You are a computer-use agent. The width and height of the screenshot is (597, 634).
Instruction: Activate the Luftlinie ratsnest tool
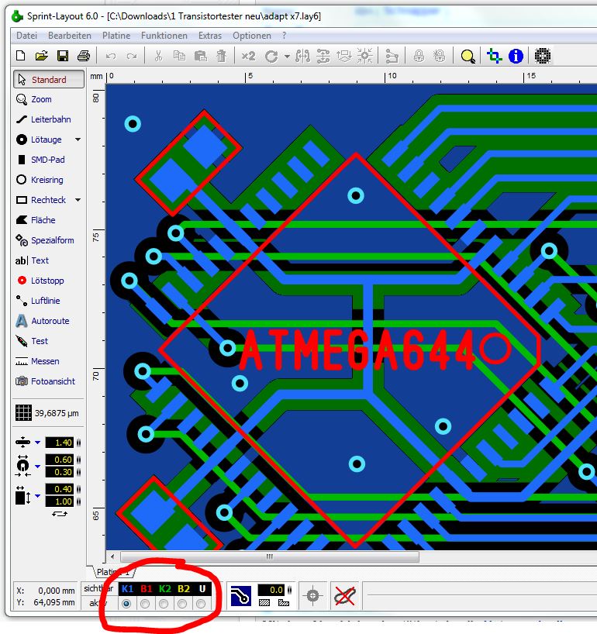coord(38,301)
